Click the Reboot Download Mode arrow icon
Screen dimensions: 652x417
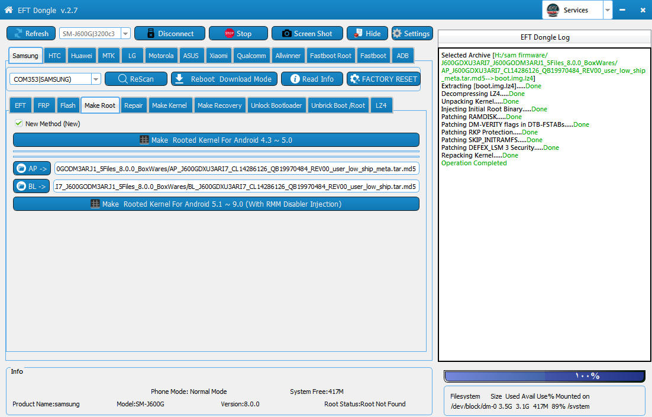coord(179,79)
